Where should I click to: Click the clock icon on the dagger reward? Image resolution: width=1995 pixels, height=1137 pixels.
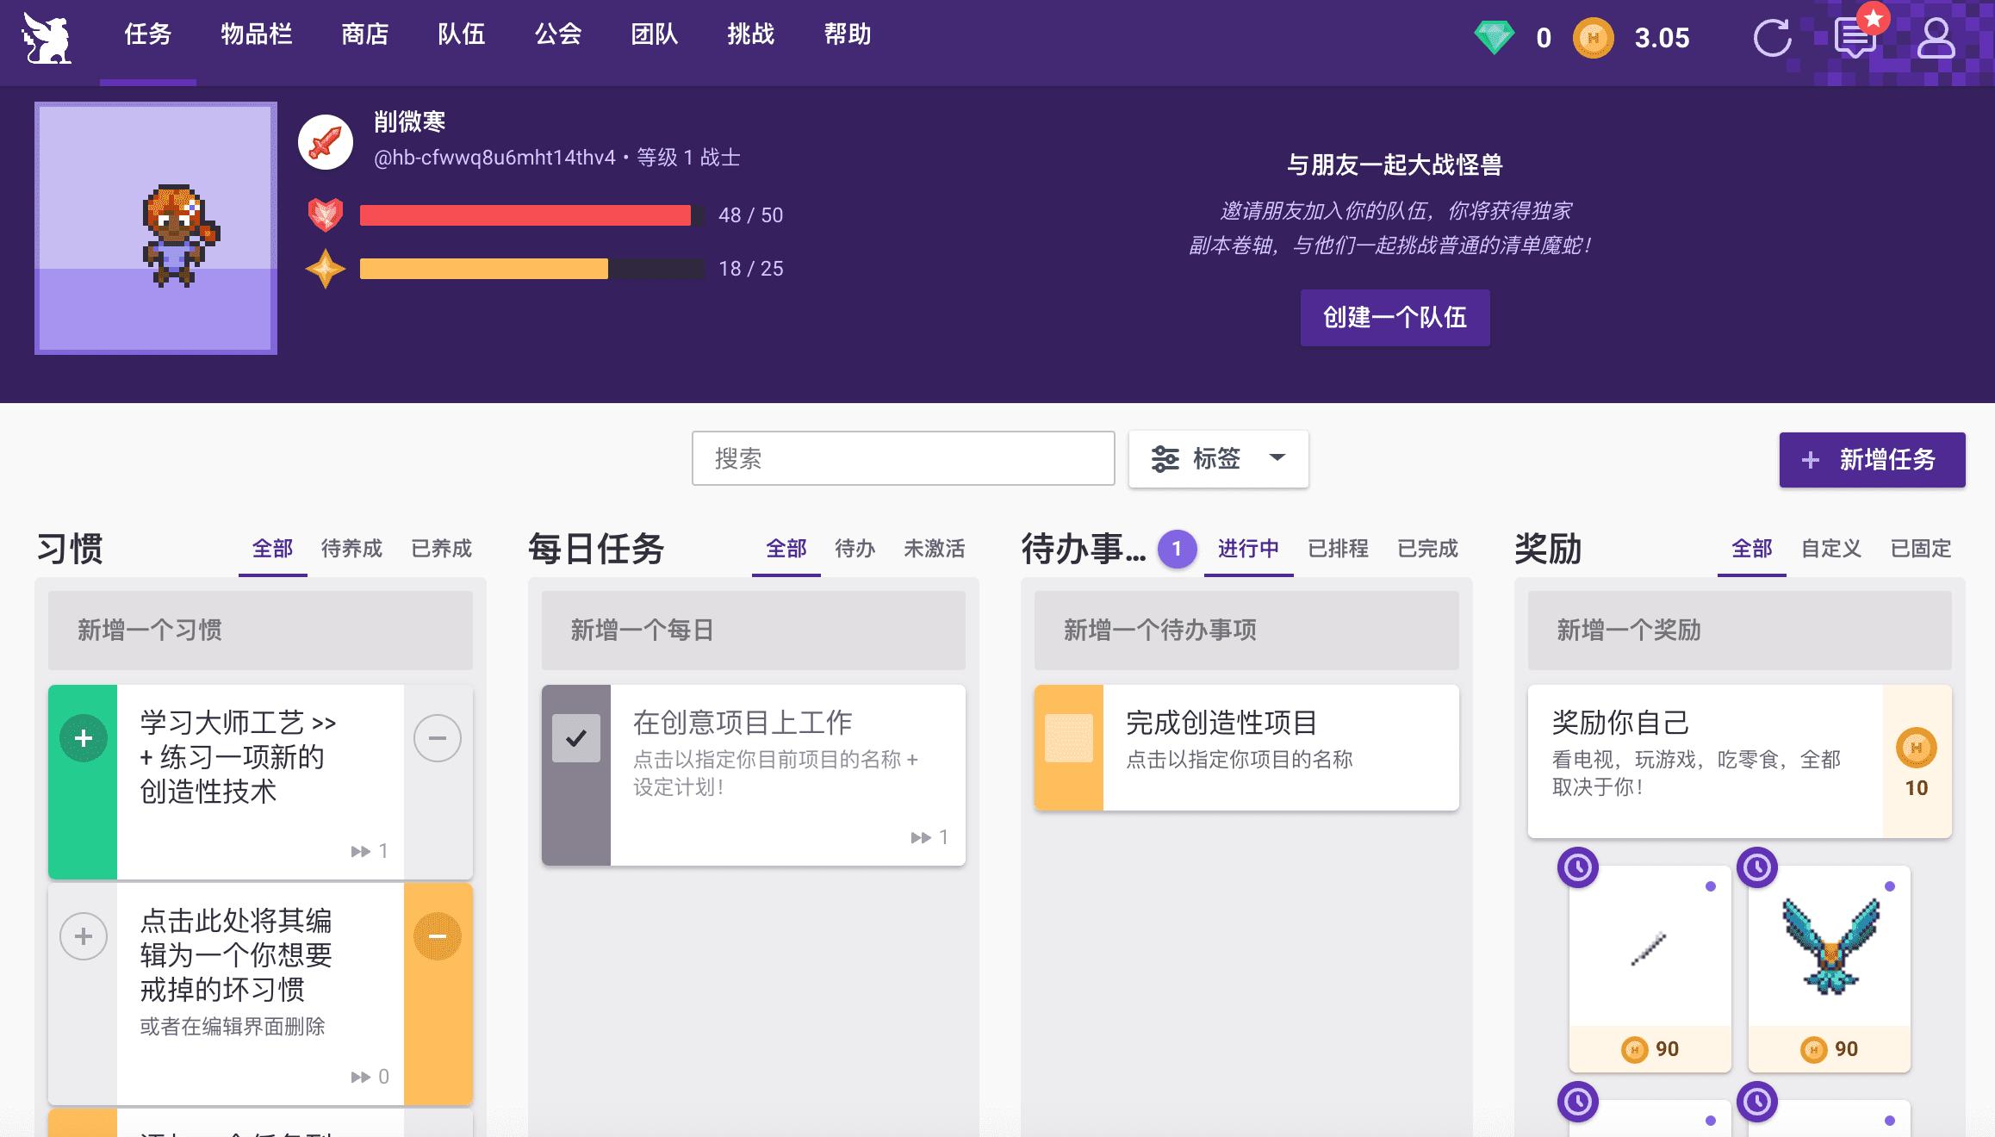1578,869
